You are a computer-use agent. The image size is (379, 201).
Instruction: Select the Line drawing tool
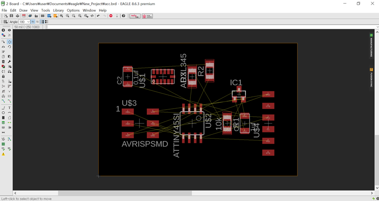pos(3,108)
